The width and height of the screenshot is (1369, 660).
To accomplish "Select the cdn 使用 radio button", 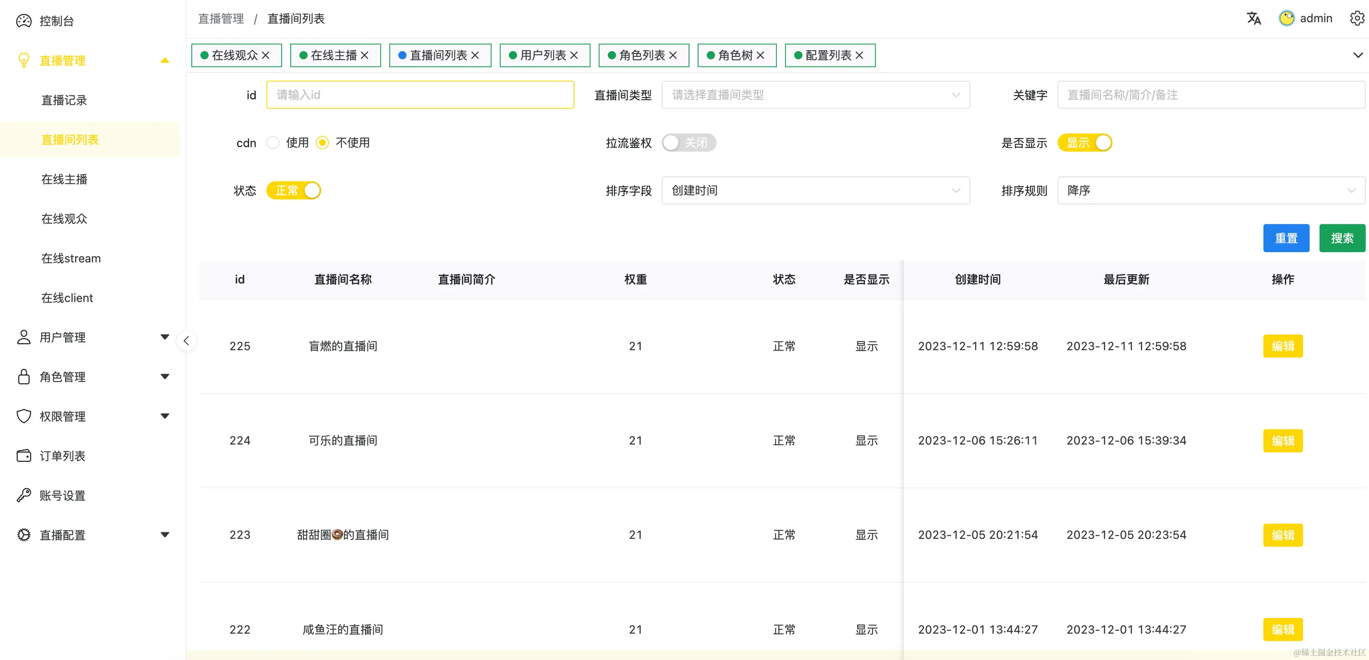I will pyautogui.click(x=273, y=143).
